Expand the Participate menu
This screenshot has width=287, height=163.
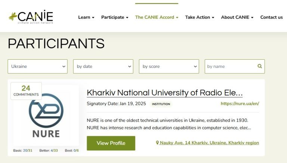point(115,17)
